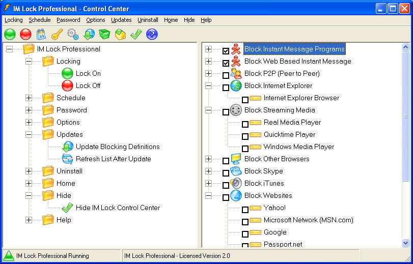Viewport: 413px width, 264px height.
Task: Click the gold key password icon
Action: [x=57, y=34]
